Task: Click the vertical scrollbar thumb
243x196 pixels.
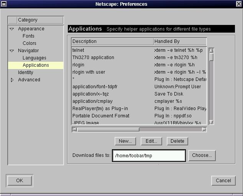Action: click(x=212, y=57)
